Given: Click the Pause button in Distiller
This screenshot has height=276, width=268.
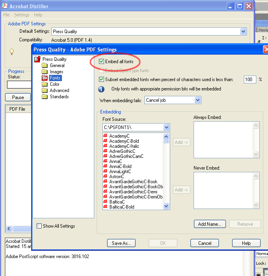Looking at the screenshot, I should point(18,97).
